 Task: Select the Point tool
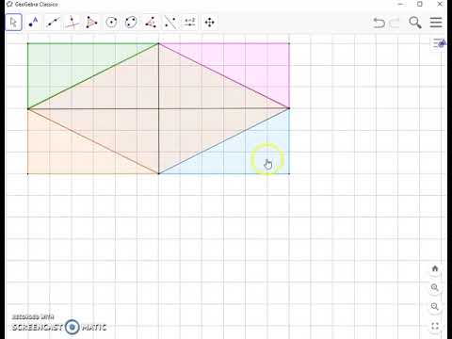point(33,23)
